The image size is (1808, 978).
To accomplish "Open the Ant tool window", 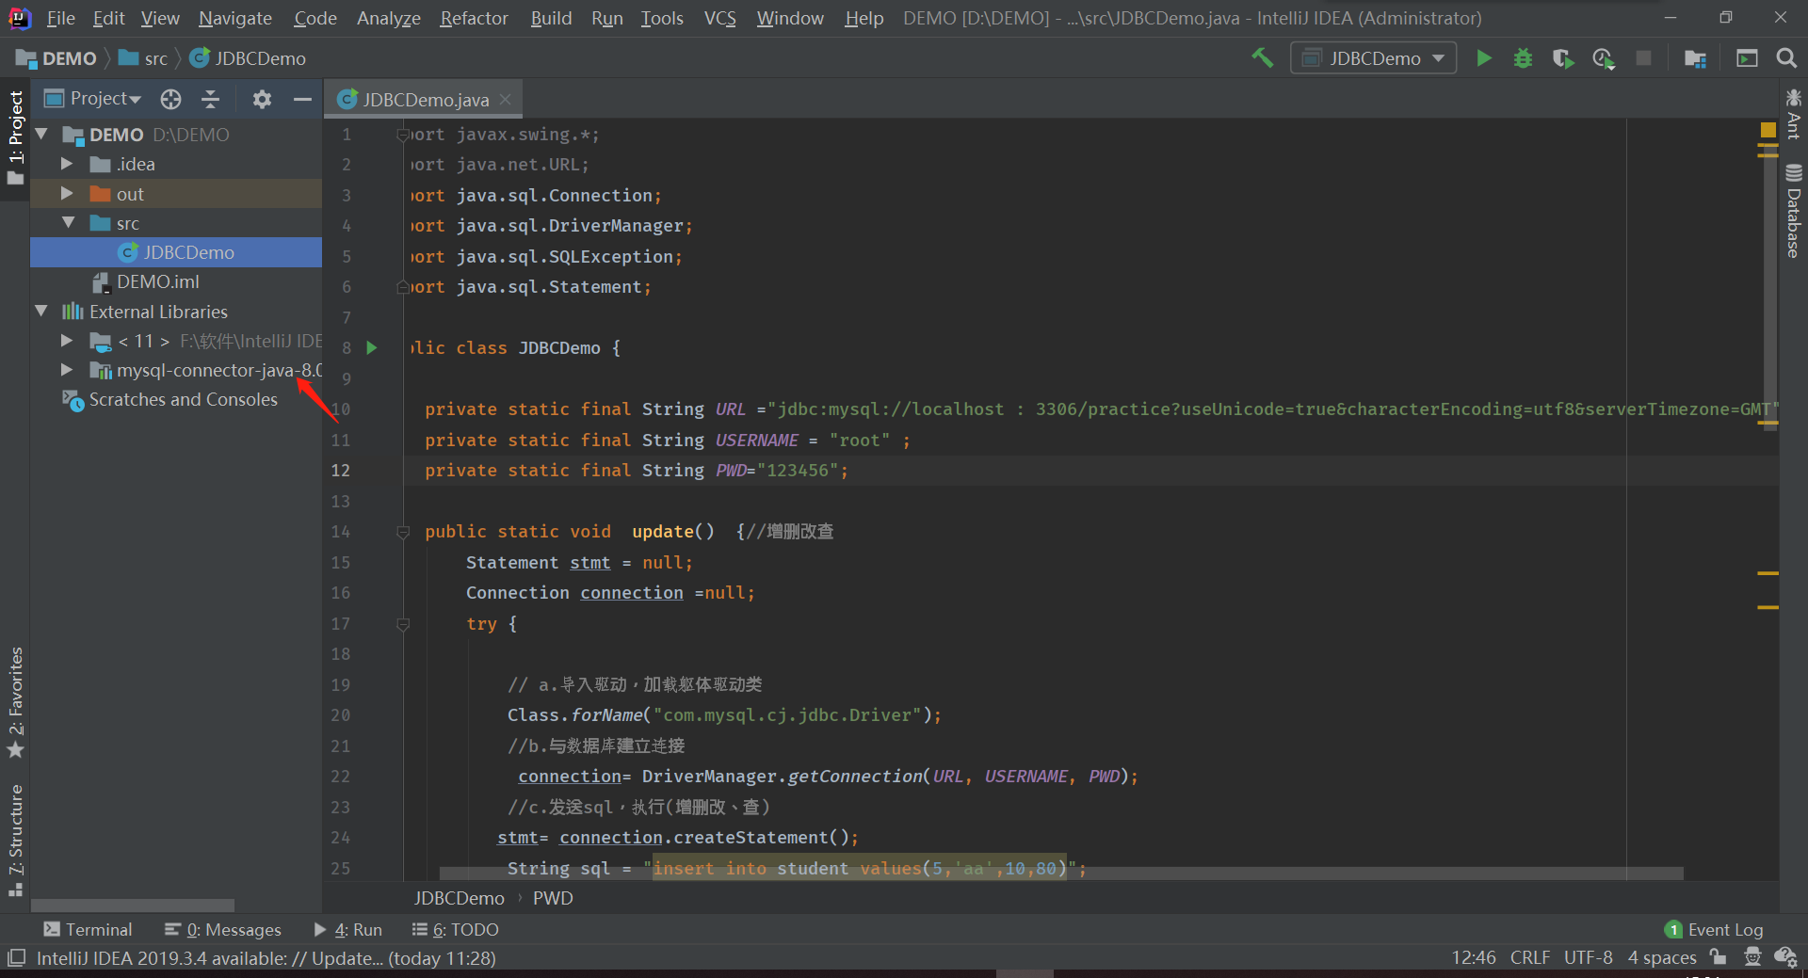I will click(1794, 113).
